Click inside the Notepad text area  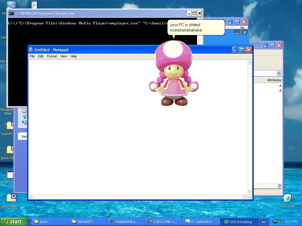(x=137, y=127)
